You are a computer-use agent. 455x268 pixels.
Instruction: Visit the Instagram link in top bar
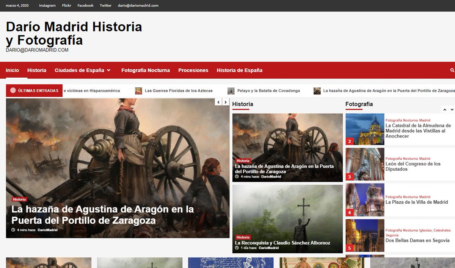[x=47, y=5]
